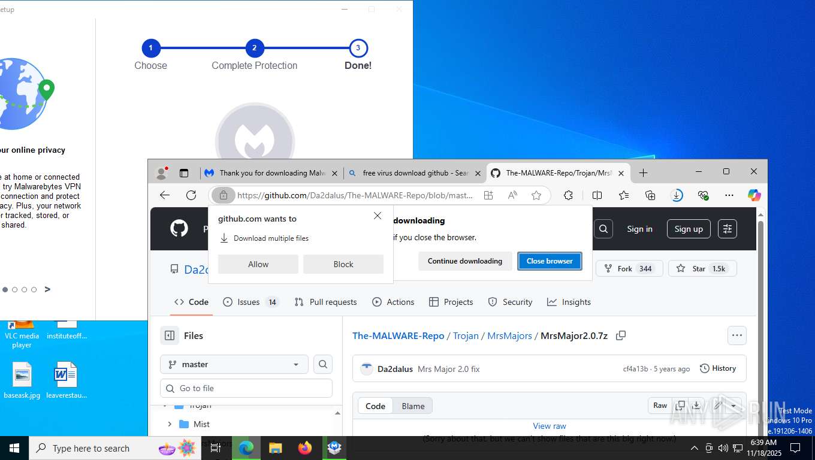Fork the repository

coord(629,268)
